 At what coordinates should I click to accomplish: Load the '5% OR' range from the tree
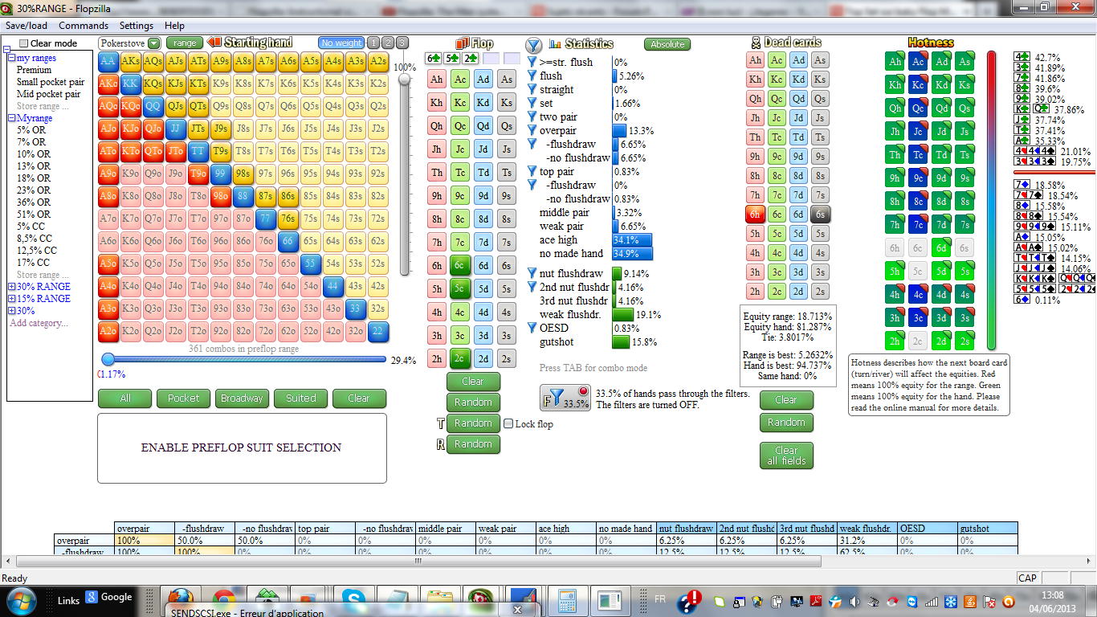[31, 130]
